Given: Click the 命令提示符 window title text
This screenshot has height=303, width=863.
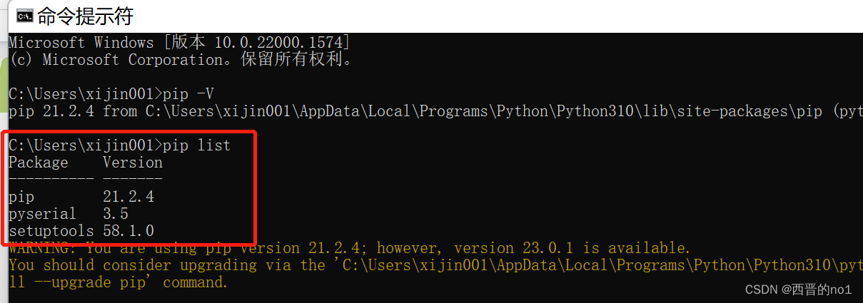Looking at the screenshot, I should click(85, 16).
